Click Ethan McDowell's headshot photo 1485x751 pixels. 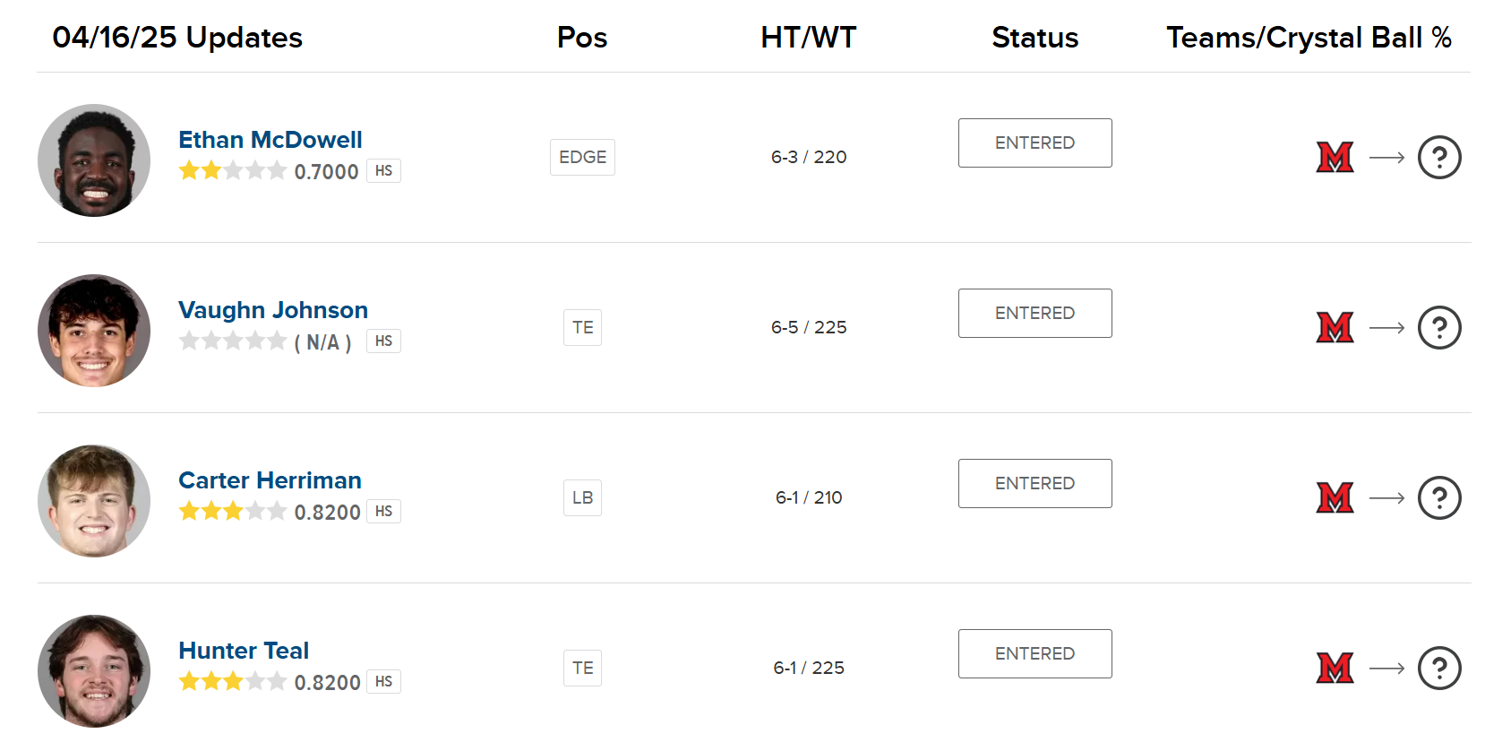point(94,160)
